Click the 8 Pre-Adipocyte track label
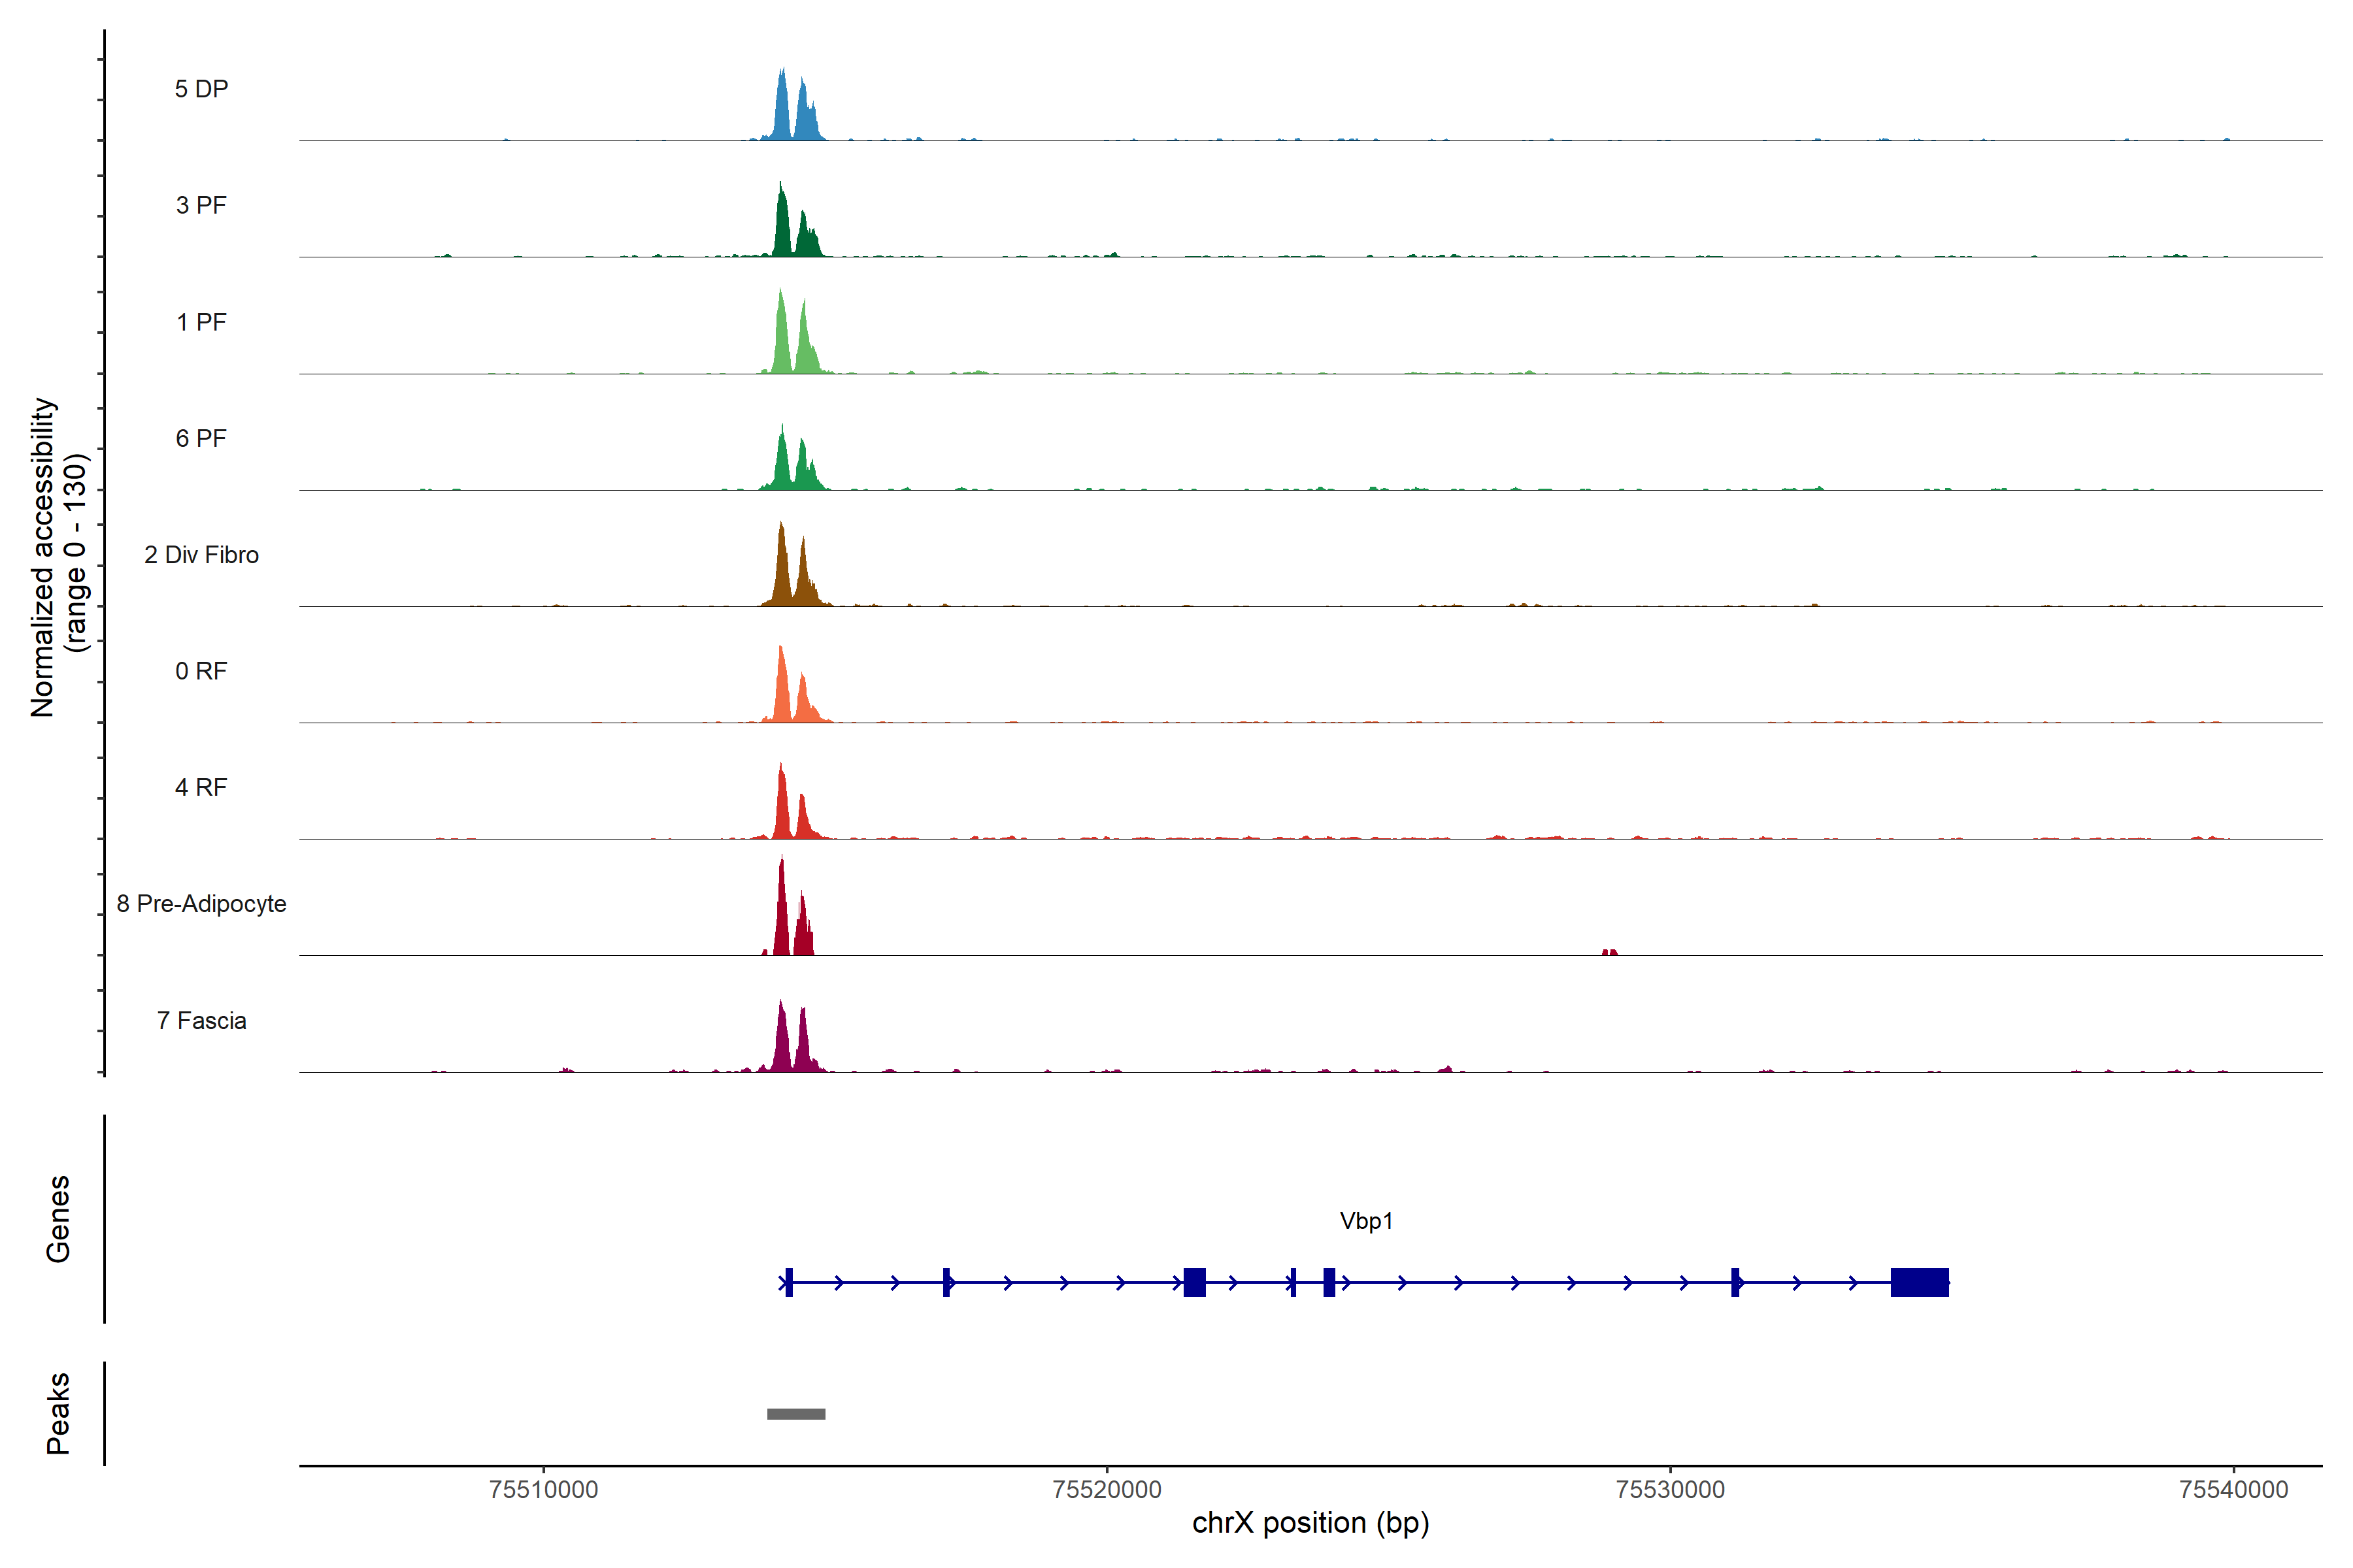 [x=201, y=904]
